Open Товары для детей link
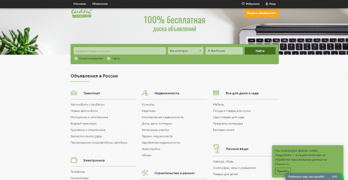Image resolution: width=348 pixels, height=180 pixels. (226, 174)
